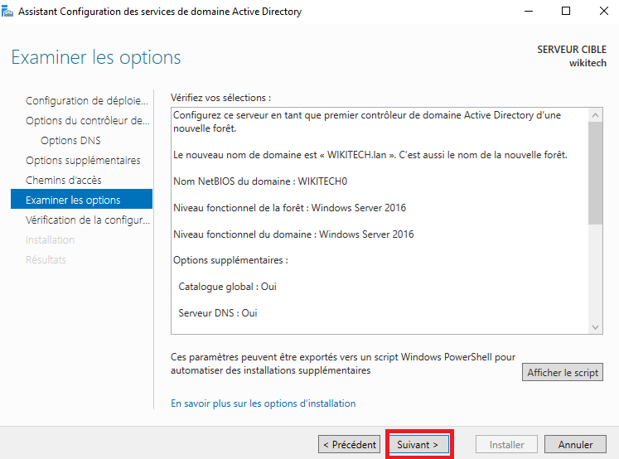
Task: Click the Suivant button to continue
Action: (418, 445)
